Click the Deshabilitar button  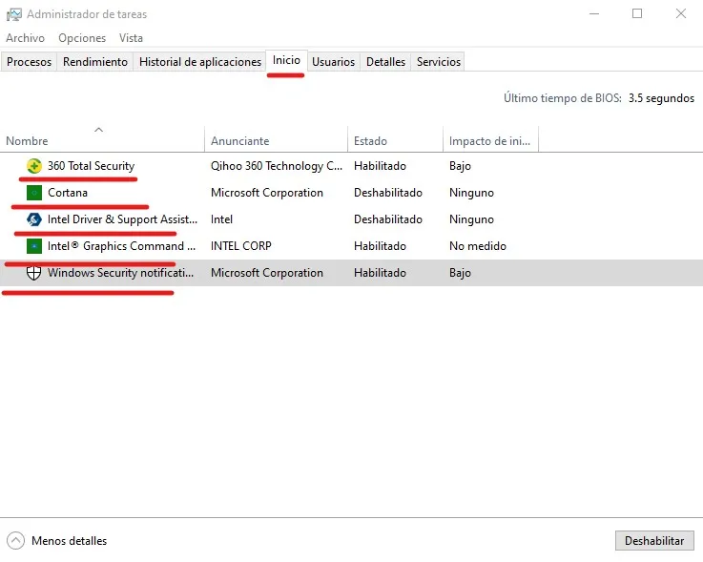click(x=654, y=540)
